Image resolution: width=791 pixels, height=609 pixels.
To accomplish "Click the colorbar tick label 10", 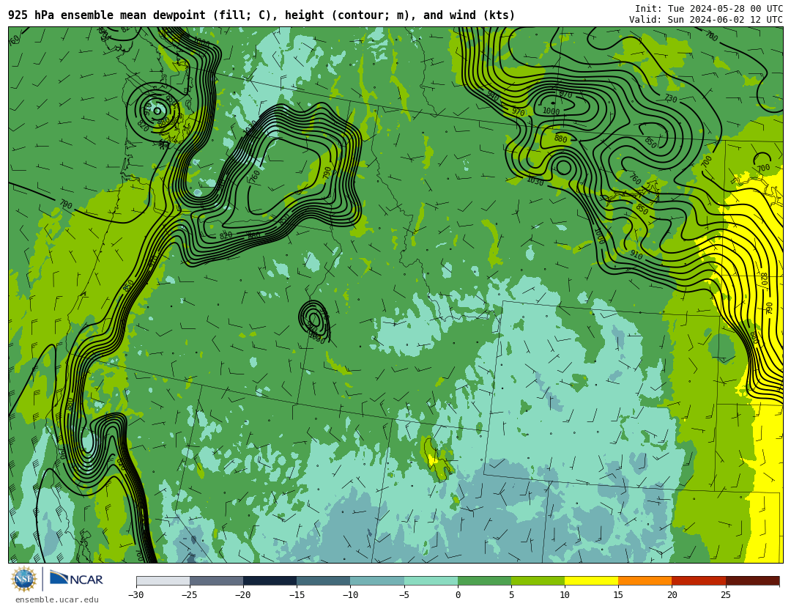I will click(x=565, y=595).
